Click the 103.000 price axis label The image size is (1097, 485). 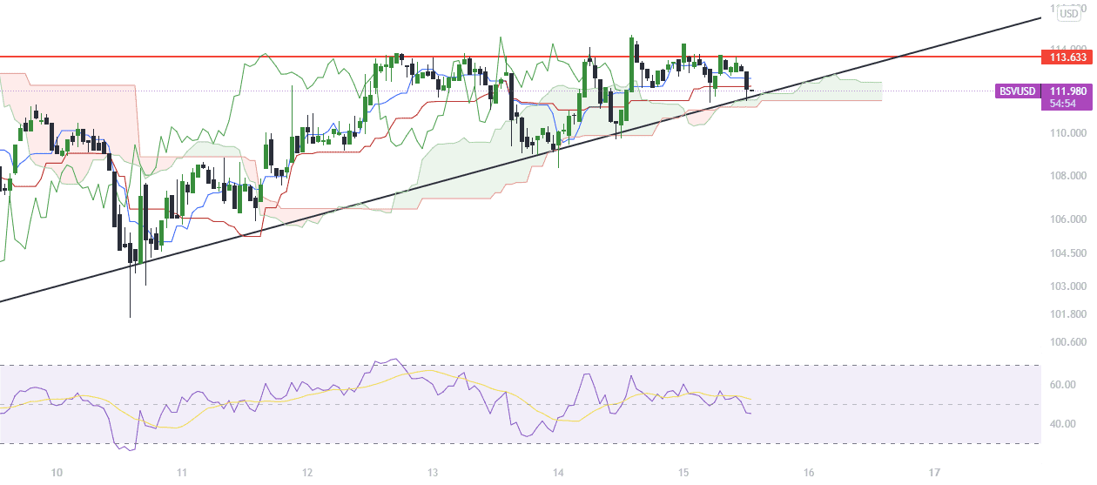click(x=1067, y=286)
